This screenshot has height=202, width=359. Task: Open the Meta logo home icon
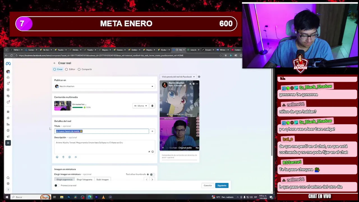point(8,64)
